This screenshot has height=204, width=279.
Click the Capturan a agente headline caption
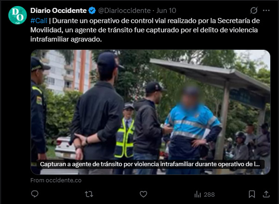(x=151, y=164)
